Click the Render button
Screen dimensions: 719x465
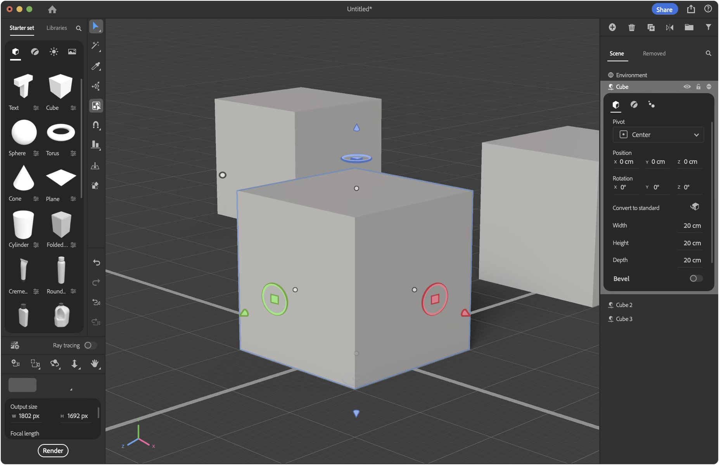53,451
